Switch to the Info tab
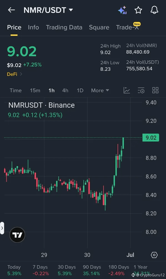Viewport: 166px width, 279px height. tap(33, 27)
